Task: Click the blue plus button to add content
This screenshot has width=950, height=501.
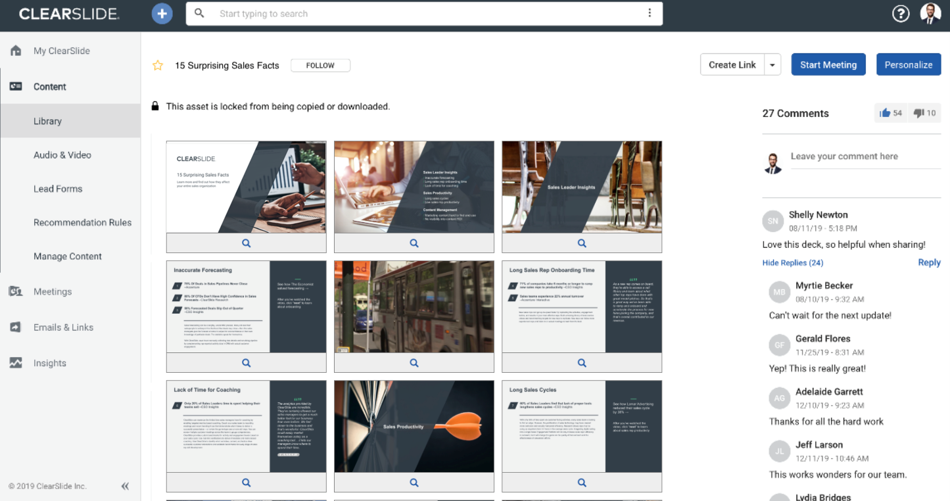Action: (x=162, y=13)
